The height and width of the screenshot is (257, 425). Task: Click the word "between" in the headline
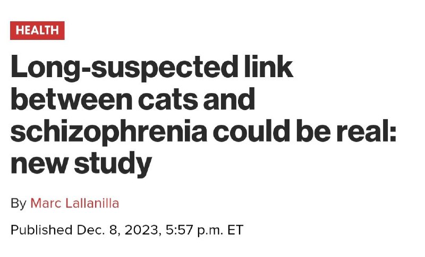(72, 98)
